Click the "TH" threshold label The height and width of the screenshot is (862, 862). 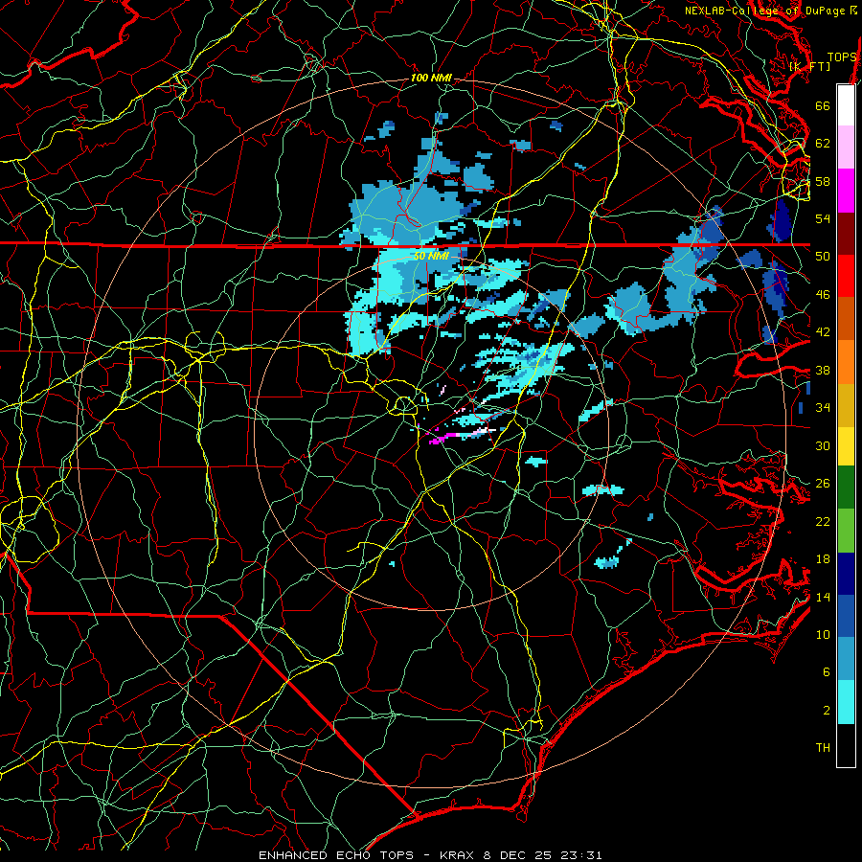coord(823,748)
